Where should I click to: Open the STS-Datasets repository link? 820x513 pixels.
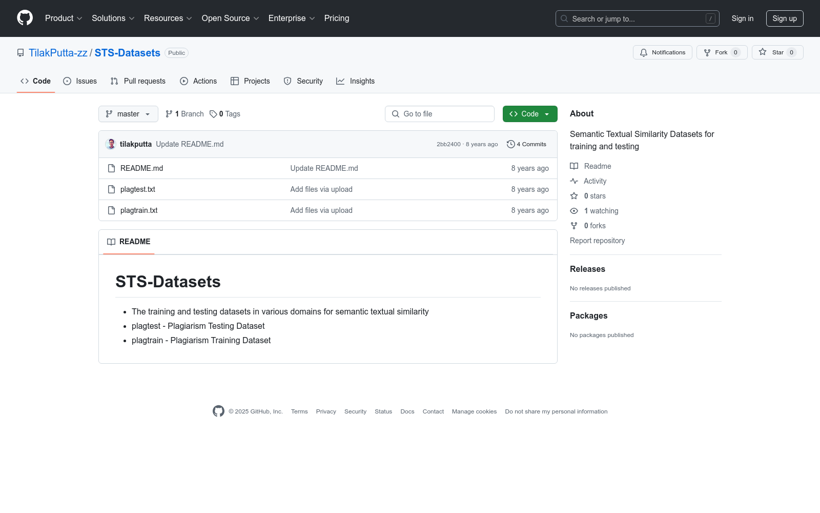(x=128, y=53)
